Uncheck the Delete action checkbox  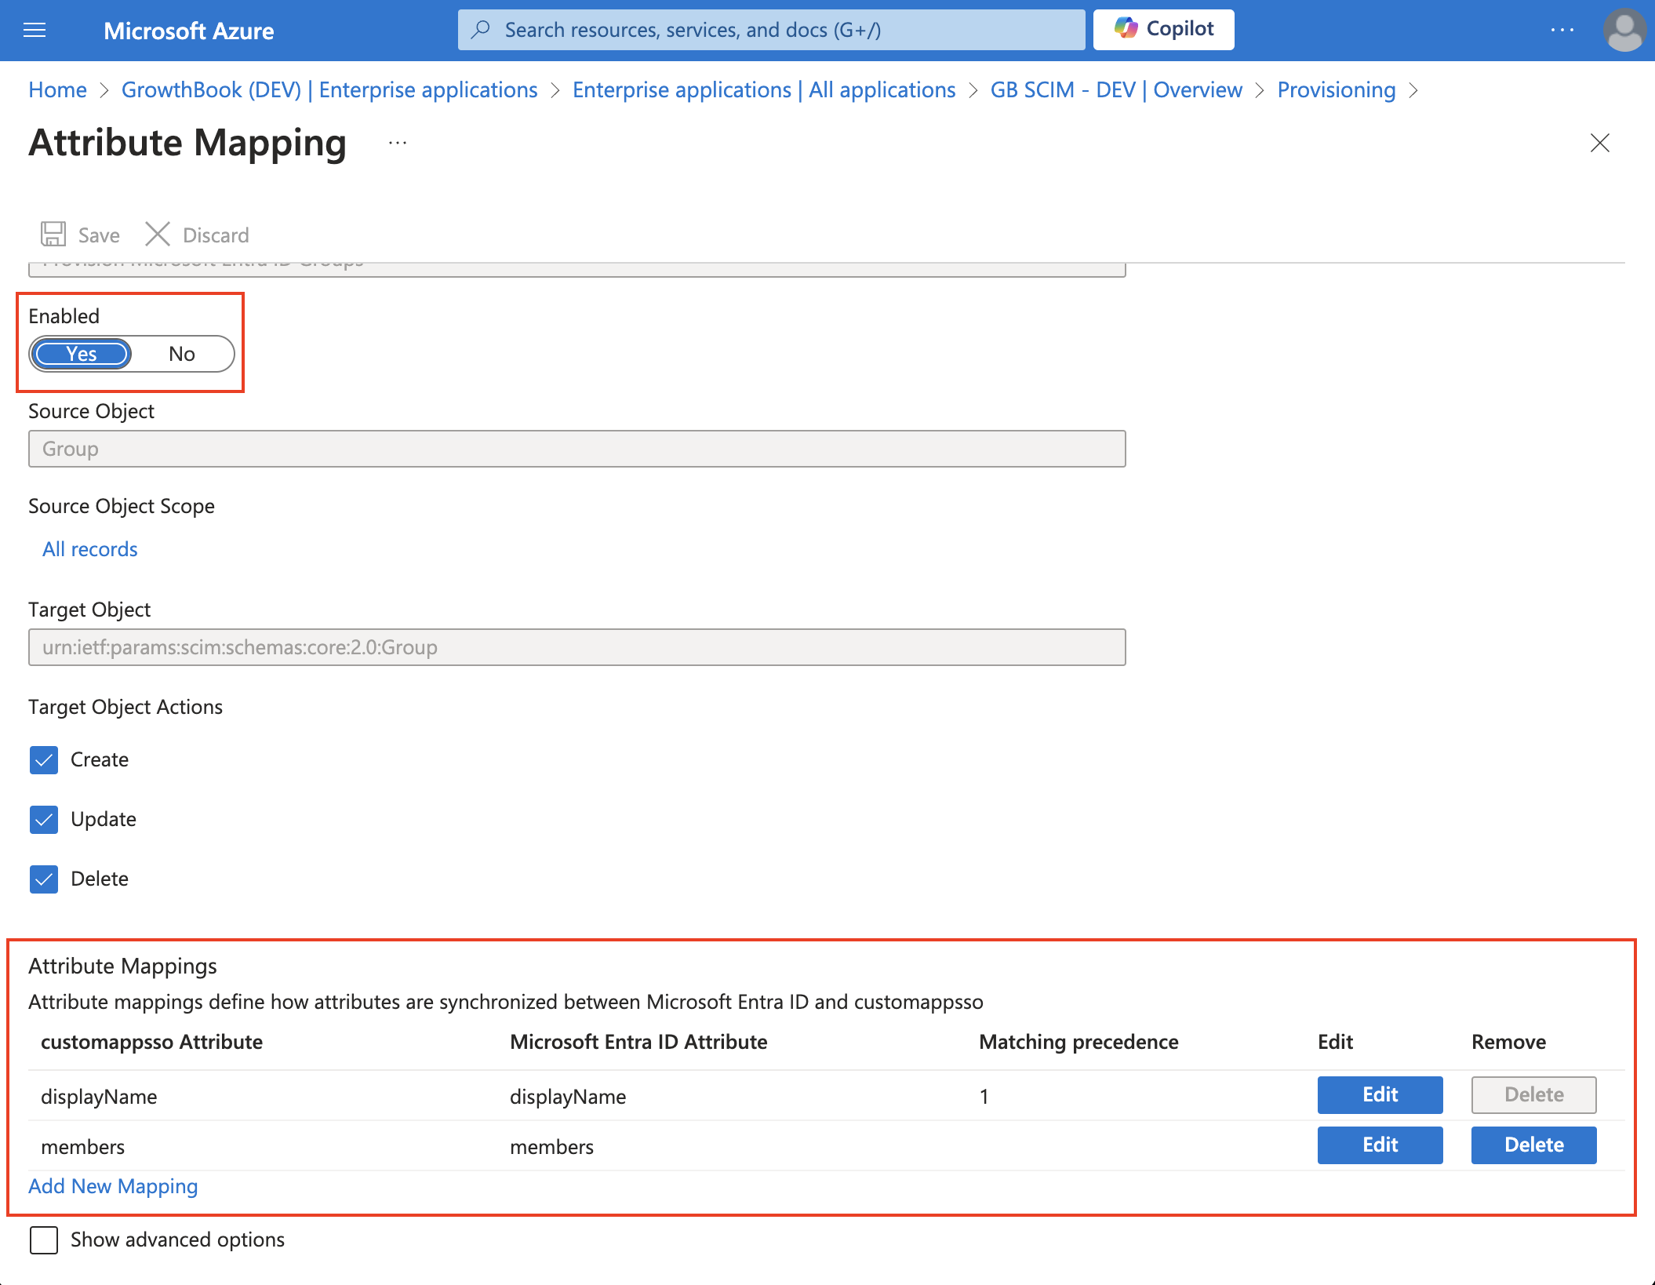tap(44, 879)
